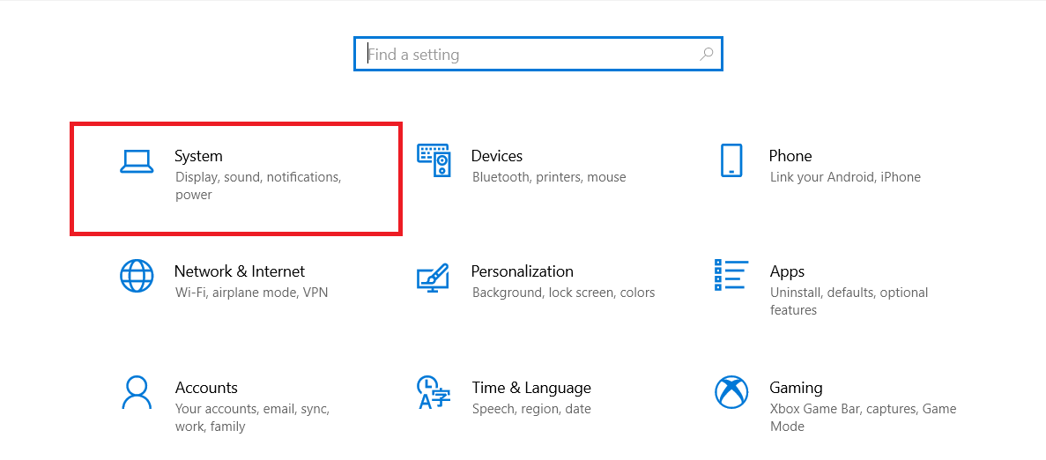This screenshot has height=460, width=1046.
Task: Open the Accounts title link
Action: point(206,388)
